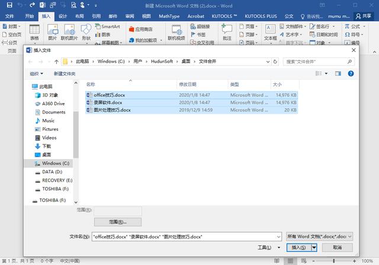Click the Blank Page (空白页) icon

[x=12, y=34]
